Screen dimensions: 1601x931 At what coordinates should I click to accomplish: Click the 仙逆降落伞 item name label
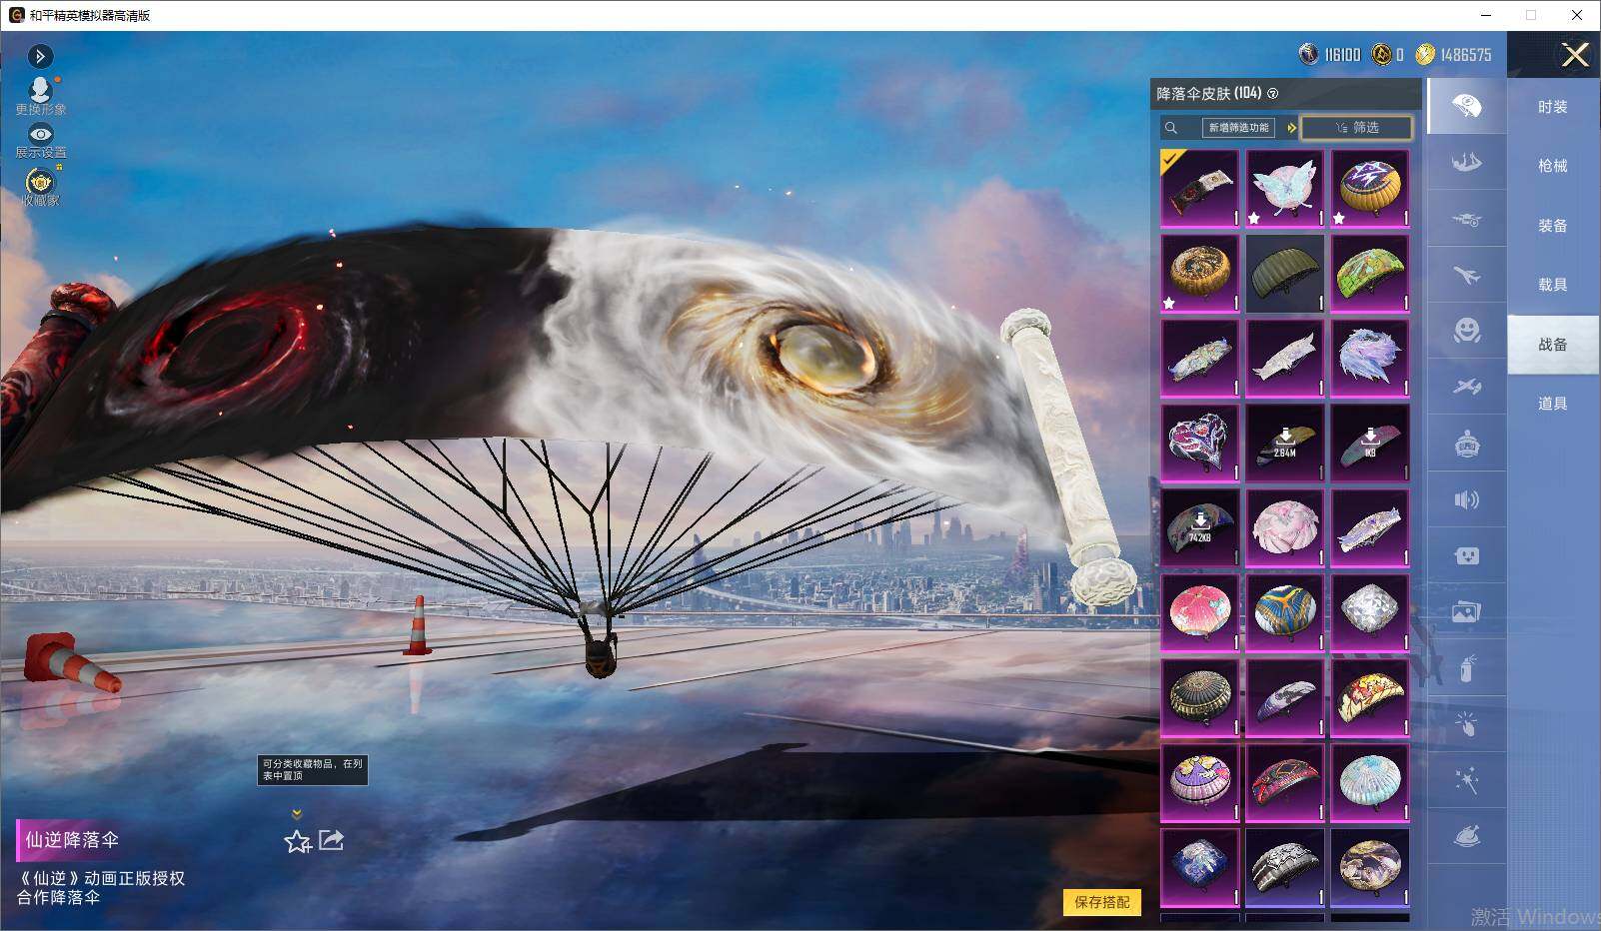tap(72, 840)
